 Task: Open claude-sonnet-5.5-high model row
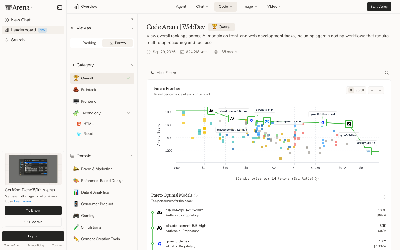click(269, 228)
